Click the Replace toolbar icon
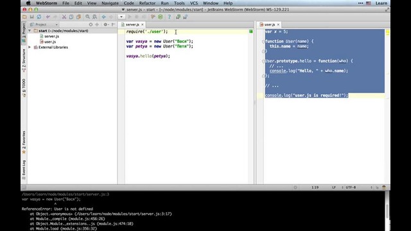 tap(94, 17)
